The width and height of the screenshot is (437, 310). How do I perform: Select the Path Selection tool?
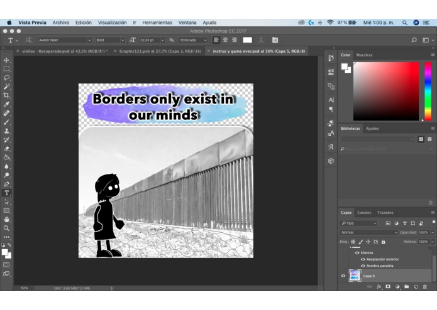pyautogui.click(x=6, y=202)
